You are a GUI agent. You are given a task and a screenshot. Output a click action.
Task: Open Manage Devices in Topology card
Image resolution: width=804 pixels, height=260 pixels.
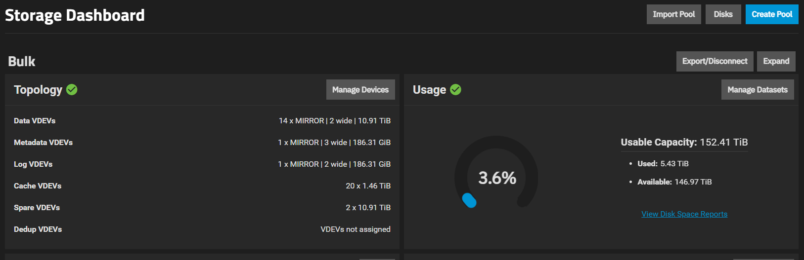(360, 90)
